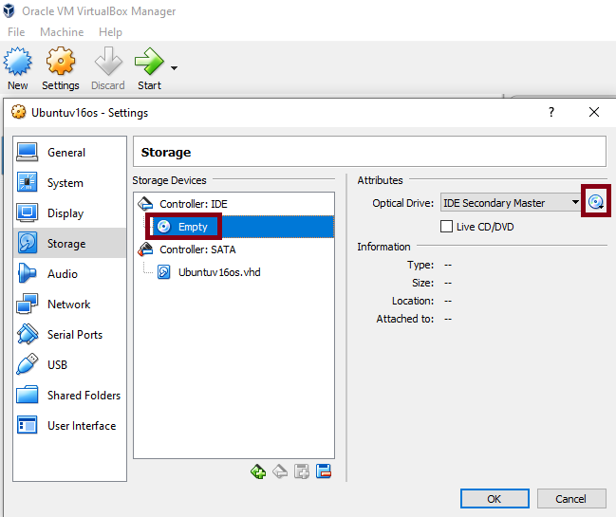Viewport: 616px width, 517px height.
Task: Click the dialog help question mark
Action: pyautogui.click(x=551, y=112)
